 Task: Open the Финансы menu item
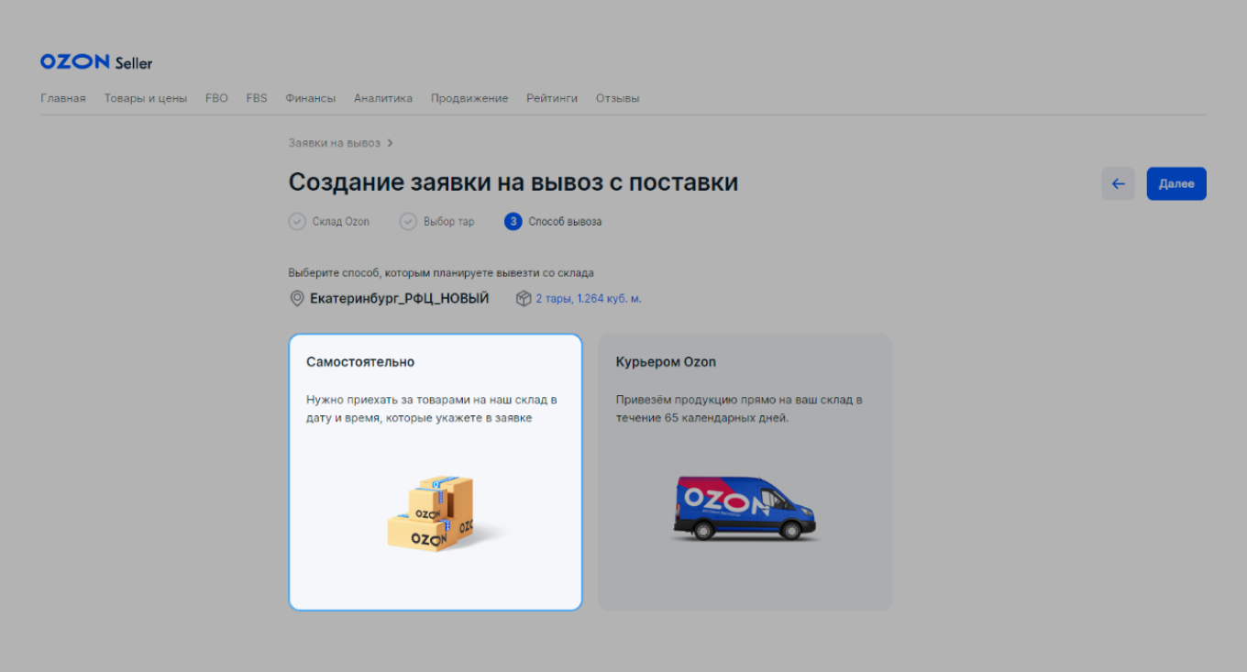[310, 98]
